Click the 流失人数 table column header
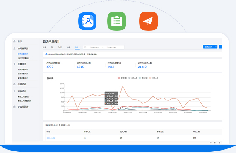The height and width of the screenshot is (153, 236). click(123, 131)
